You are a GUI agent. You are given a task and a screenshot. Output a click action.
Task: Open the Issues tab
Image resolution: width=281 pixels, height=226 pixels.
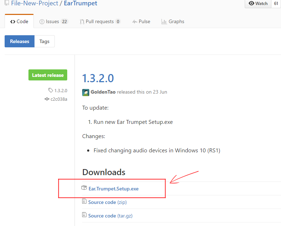tap(54, 21)
